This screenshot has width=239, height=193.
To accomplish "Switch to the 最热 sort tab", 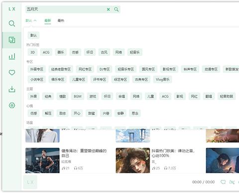I will click(x=61, y=20).
